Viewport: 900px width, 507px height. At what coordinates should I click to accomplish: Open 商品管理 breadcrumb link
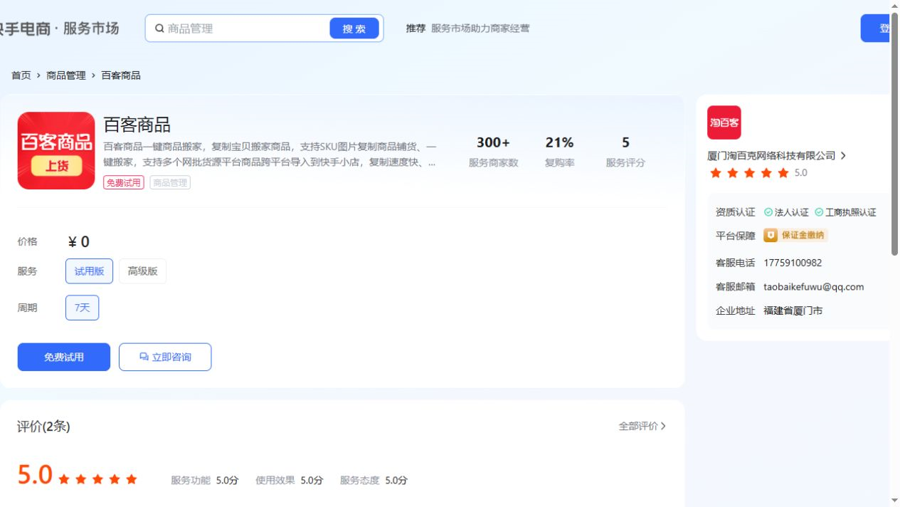coord(66,75)
